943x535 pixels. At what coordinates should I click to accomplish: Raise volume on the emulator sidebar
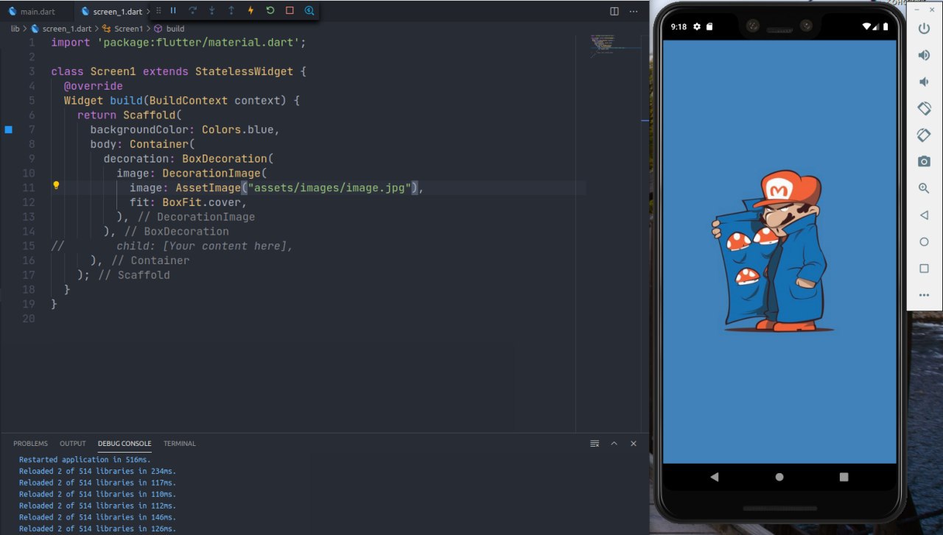tap(924, 55)
